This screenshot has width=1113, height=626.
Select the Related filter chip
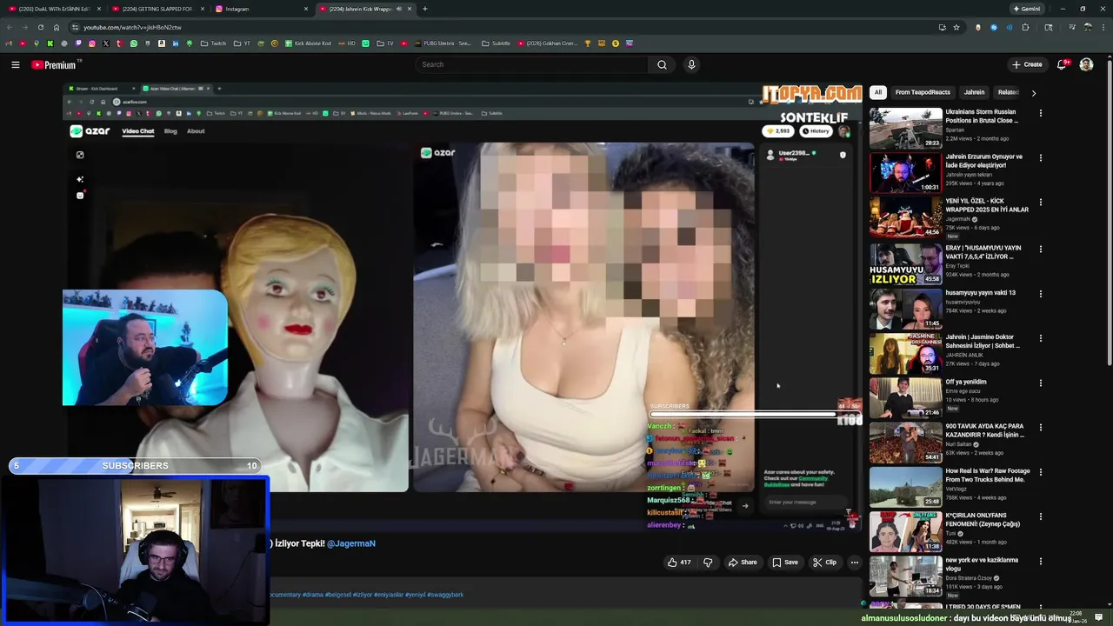1008,92
